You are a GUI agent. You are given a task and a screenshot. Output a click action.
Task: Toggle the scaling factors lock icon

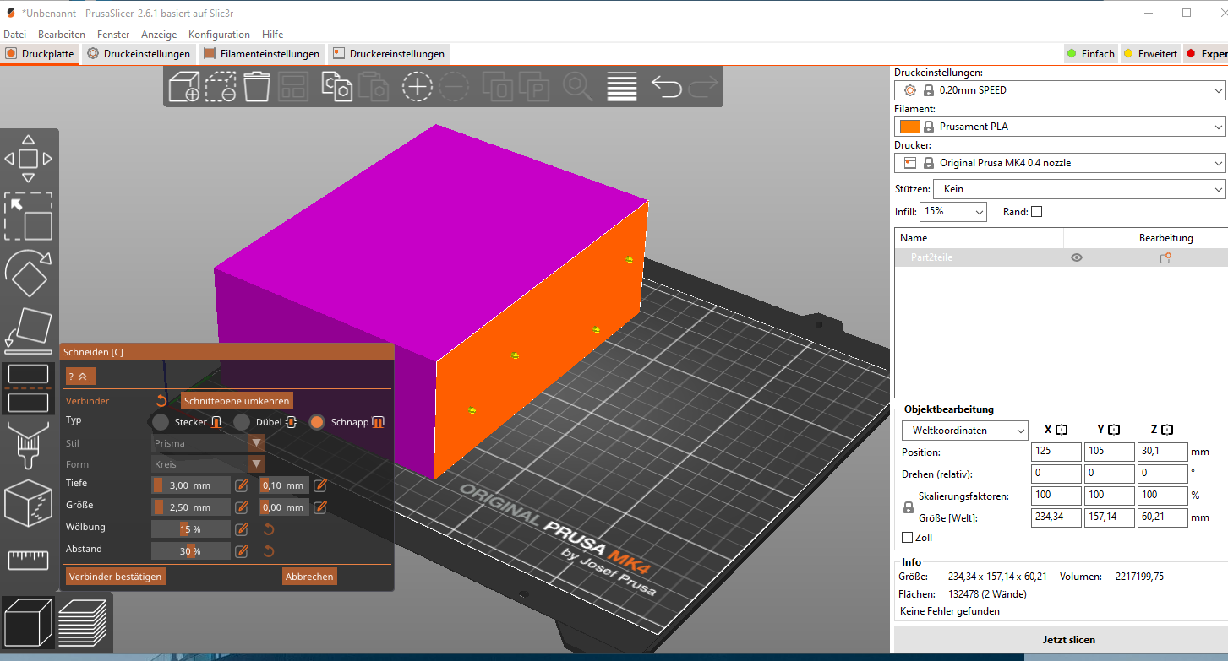point(909,507)
